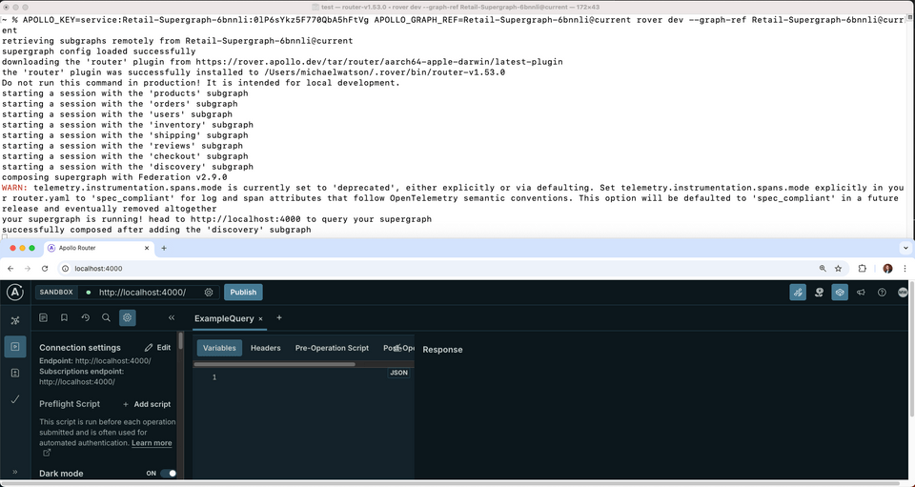The image size is (915, 487).
Task: Open the Schema Diff page in the left rail
Action: pos(15,373)
